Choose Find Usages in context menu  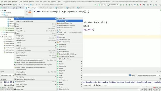point(35,36)
